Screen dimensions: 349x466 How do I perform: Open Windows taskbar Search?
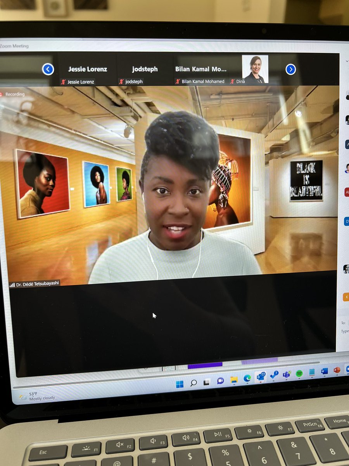[x=194, y=383]
